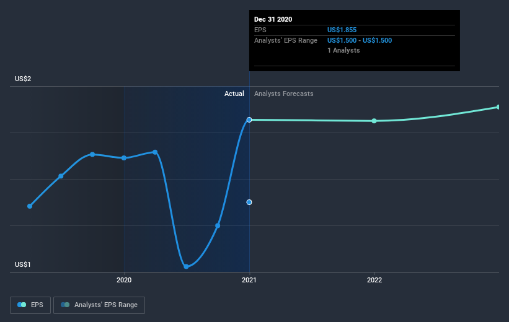Click the EPS point at 2020 axis
Screen dimensions: 509x322
click(x=124, y=158)
